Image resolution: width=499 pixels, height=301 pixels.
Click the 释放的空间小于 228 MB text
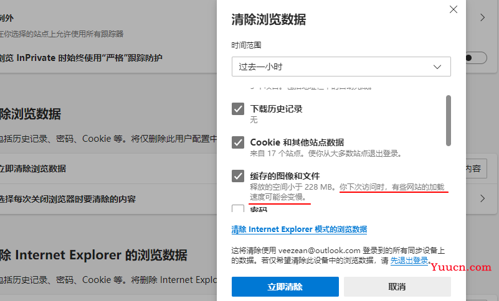pos(293,187)
